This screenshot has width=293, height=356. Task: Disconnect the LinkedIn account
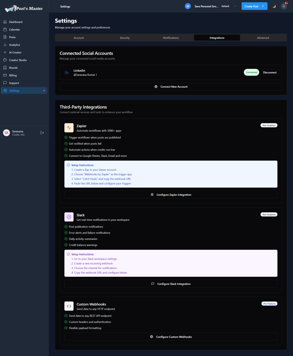pos(270,72)
